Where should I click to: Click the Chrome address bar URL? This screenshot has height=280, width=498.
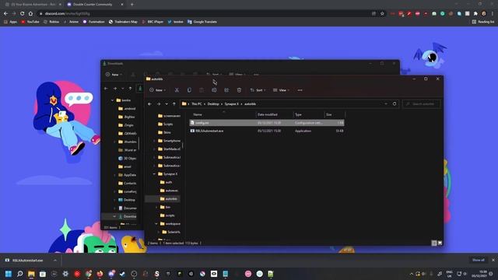pos(68,14)
